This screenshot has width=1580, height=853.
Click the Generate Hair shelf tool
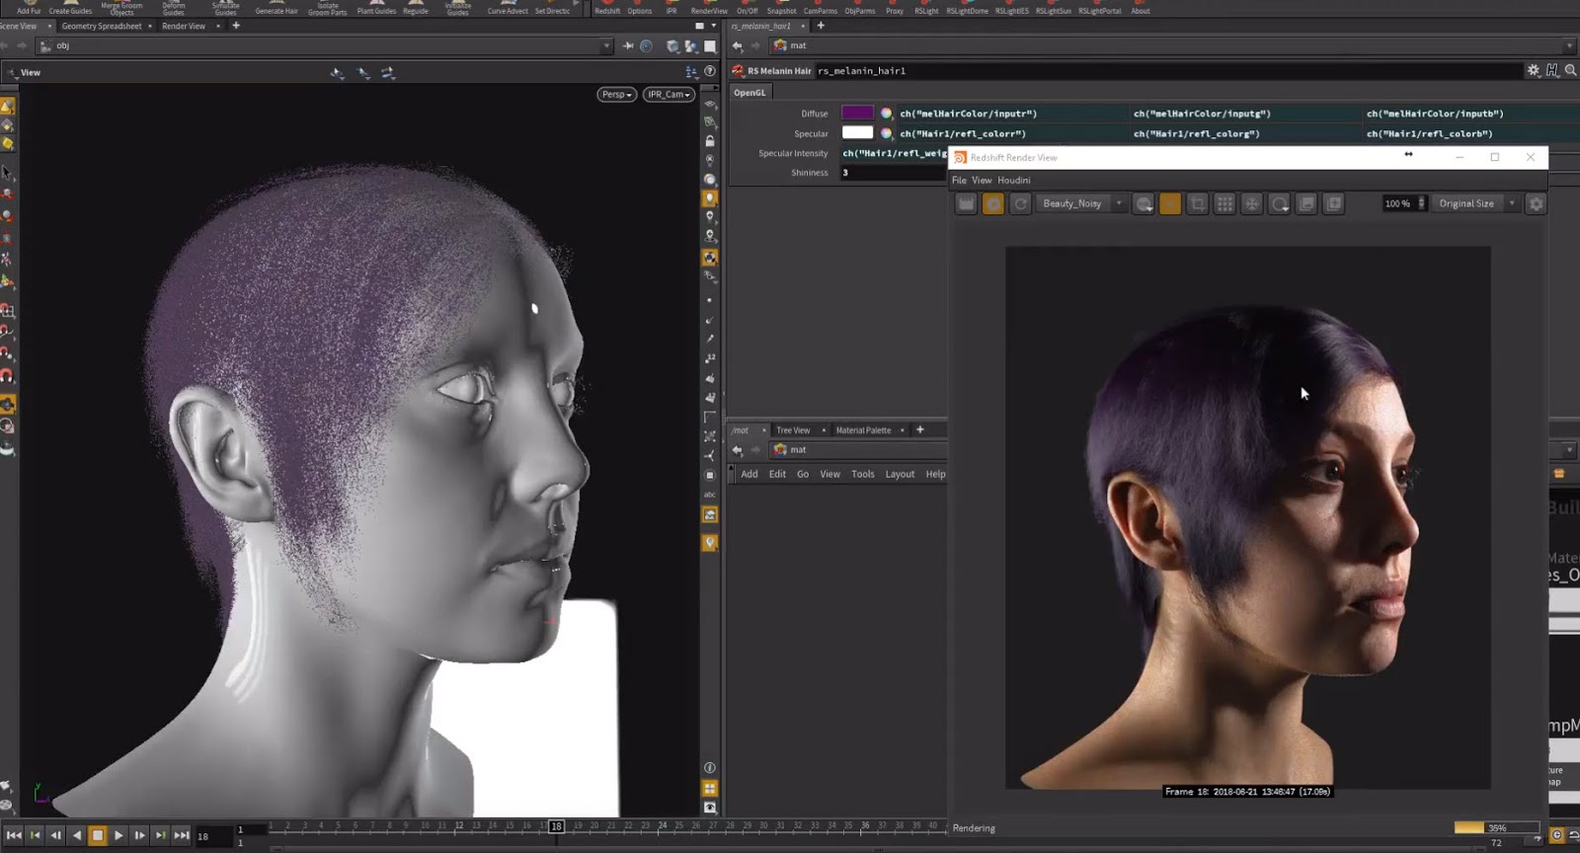[x=276, y=8]
